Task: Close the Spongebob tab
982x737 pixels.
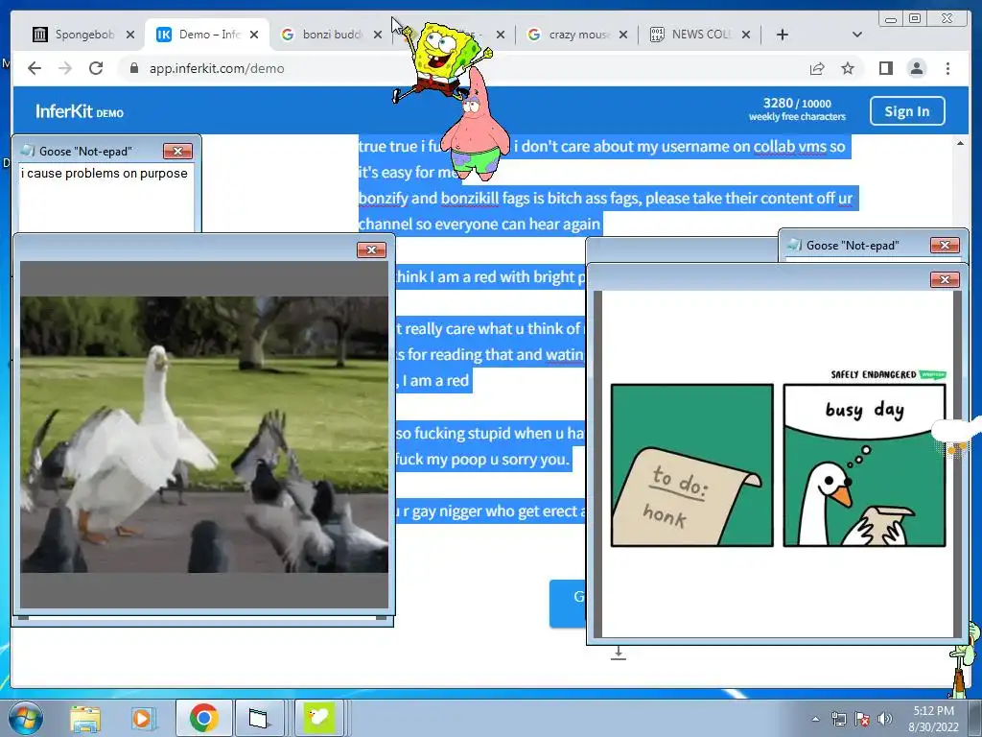Action: coord(130,35)
